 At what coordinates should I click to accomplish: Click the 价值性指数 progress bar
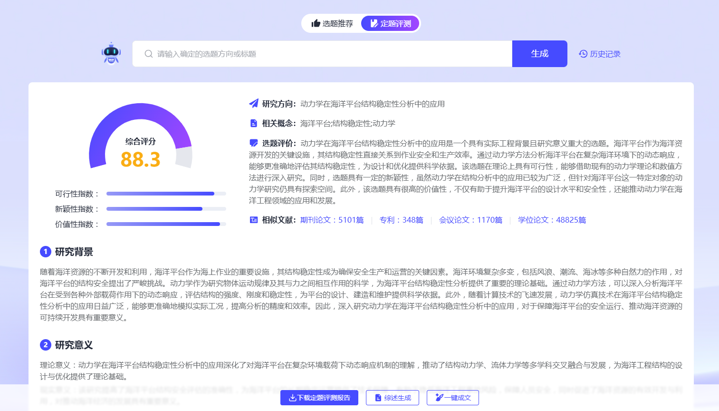(x=166, y=224)
